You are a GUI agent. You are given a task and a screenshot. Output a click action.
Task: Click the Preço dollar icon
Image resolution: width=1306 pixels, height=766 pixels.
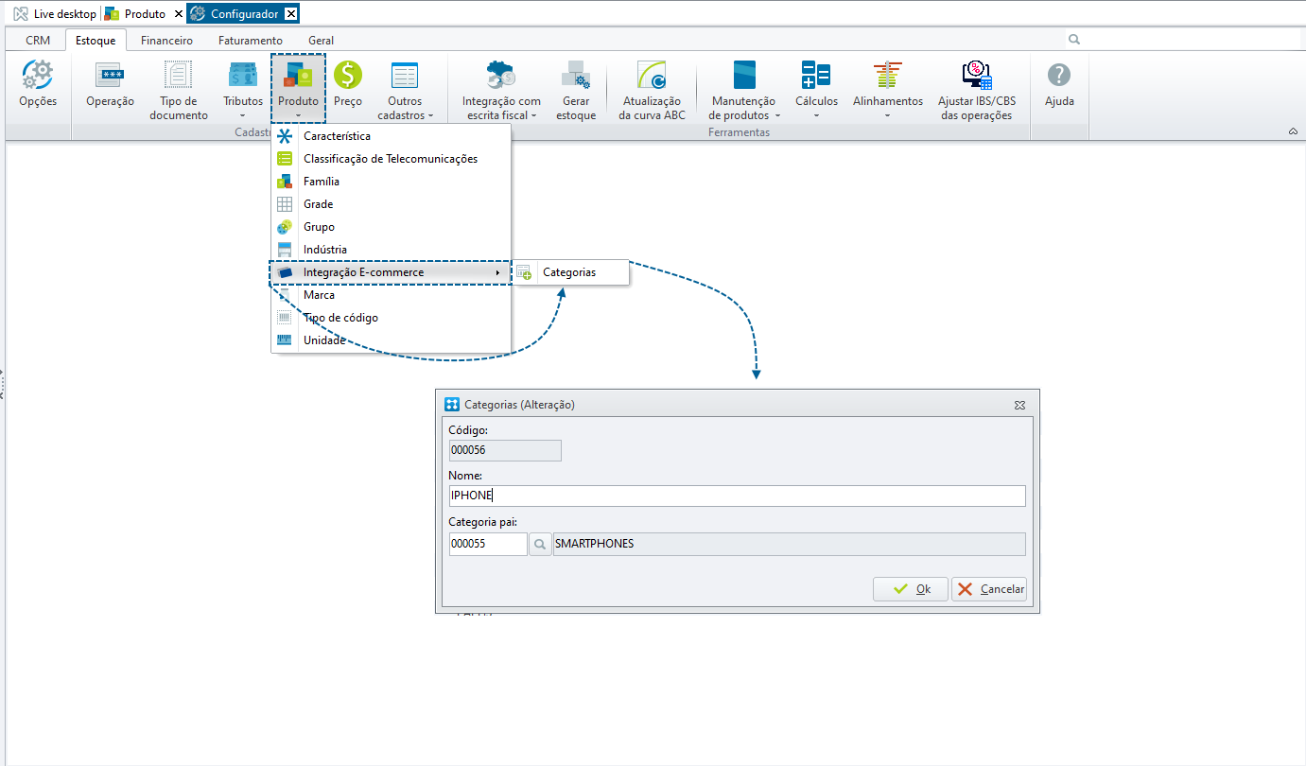coord(347,76)
